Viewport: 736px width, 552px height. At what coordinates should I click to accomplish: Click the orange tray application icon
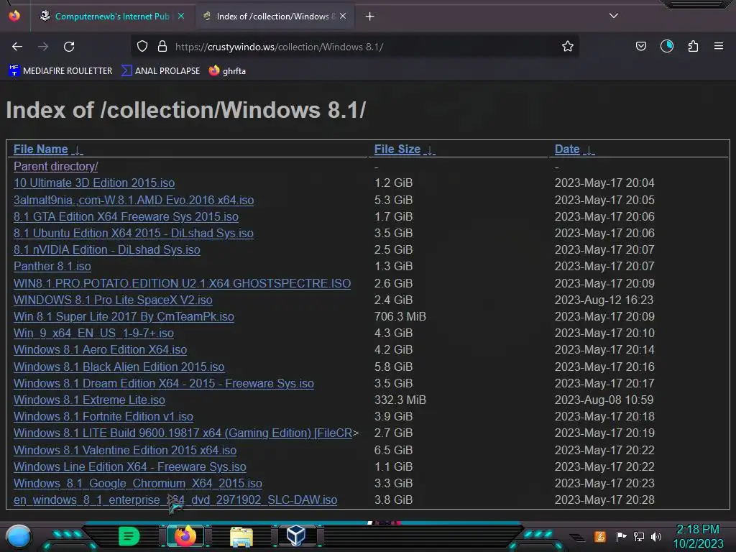coord(600,536)
